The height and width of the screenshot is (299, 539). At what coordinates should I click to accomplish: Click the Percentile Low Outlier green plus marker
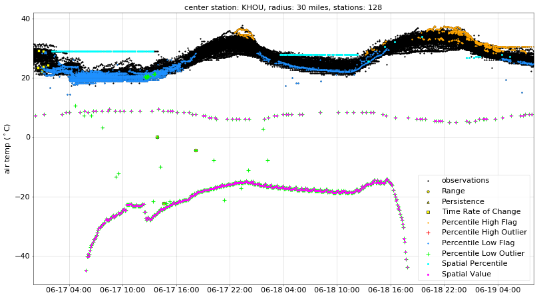coord(428,253)
